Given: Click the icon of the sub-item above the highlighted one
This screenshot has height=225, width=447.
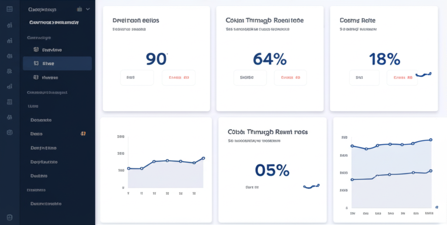Looking at the screenshot, I should click(36, 50).
